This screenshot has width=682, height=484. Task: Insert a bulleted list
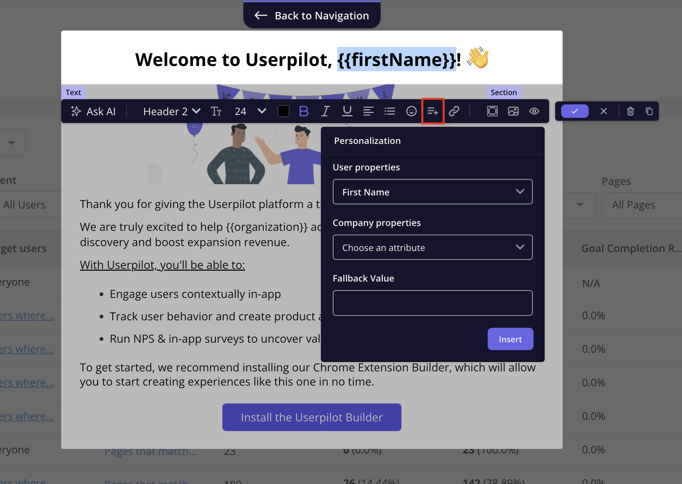point(390,111)
